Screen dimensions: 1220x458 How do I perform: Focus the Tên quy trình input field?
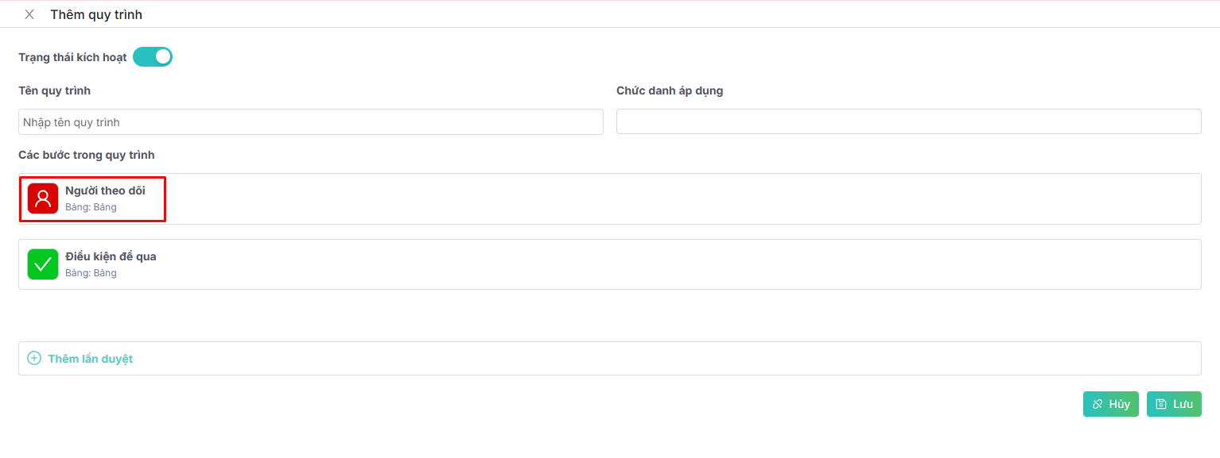[x=310, y=122]
